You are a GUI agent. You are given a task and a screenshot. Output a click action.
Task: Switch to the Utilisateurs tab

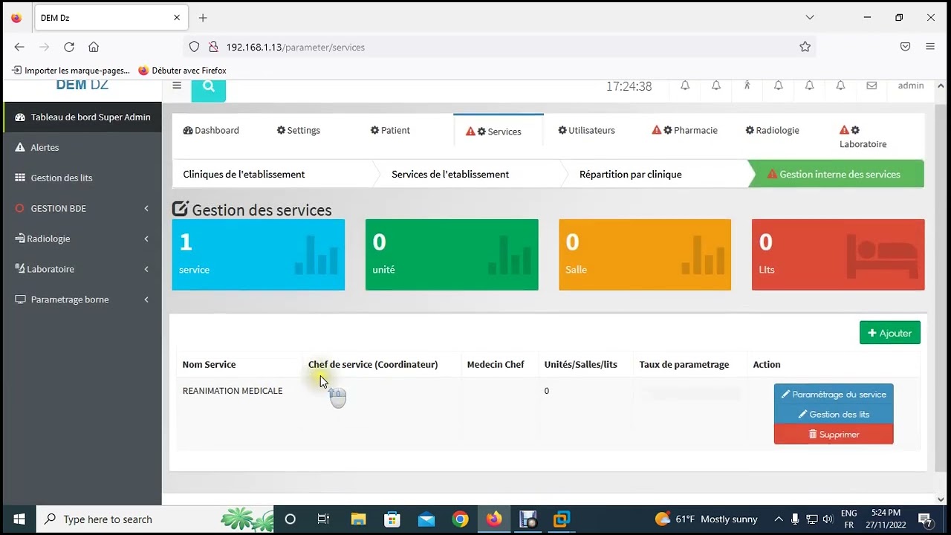(587, 130)
